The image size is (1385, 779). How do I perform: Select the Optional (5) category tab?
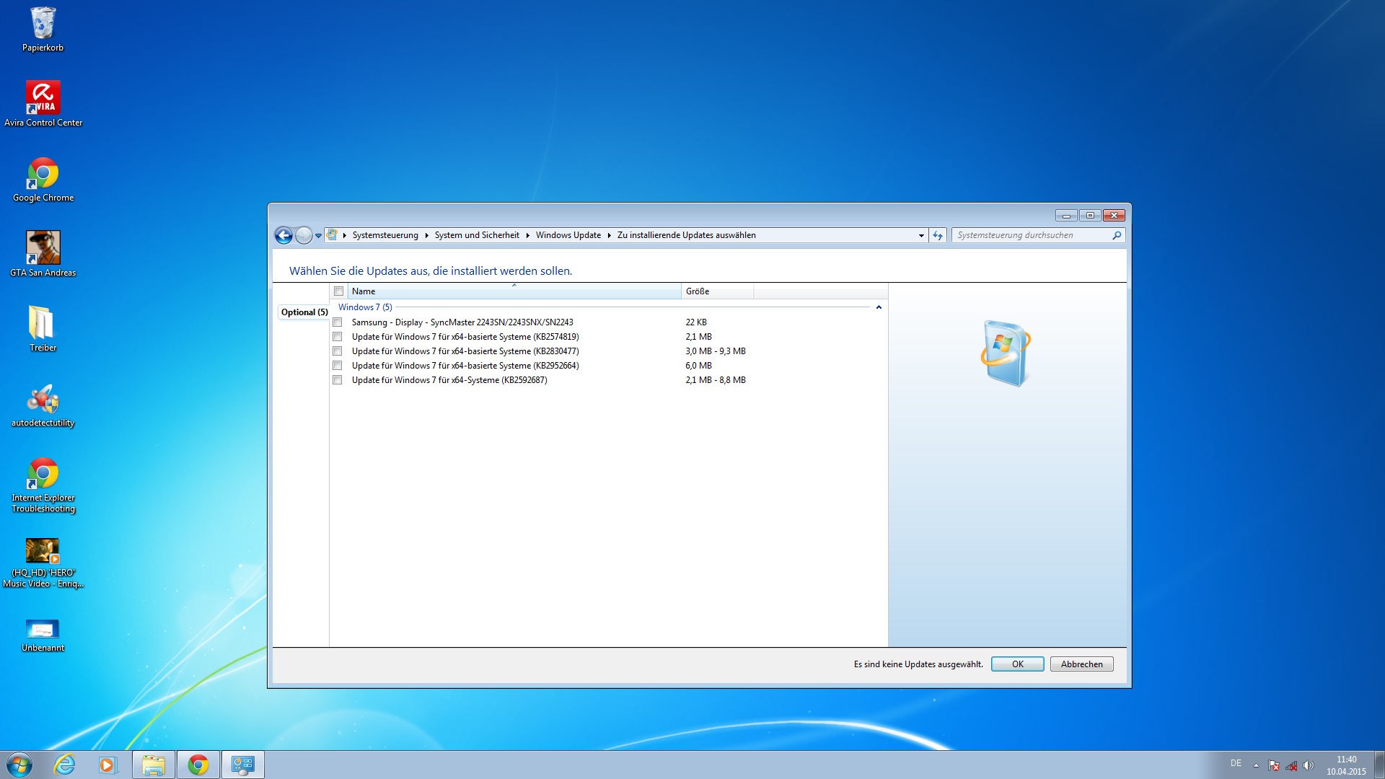304,312
